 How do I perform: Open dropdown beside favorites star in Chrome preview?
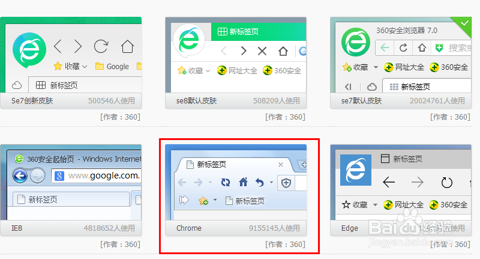click(x=215, y=200)
